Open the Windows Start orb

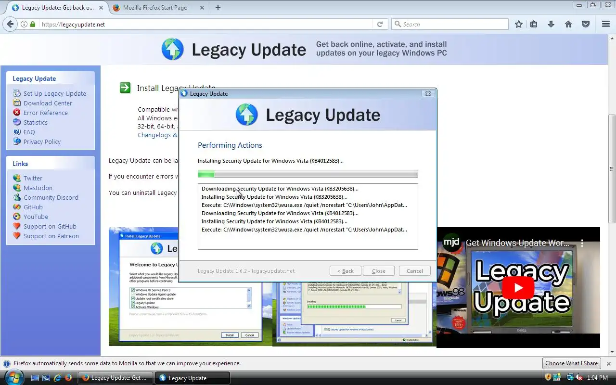point(13,377)
